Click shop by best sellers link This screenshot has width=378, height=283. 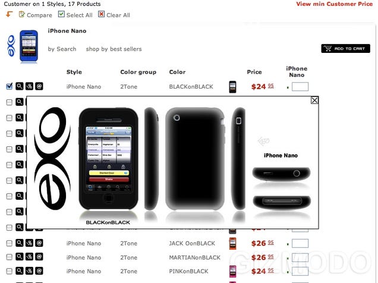(x=114, y=49)
